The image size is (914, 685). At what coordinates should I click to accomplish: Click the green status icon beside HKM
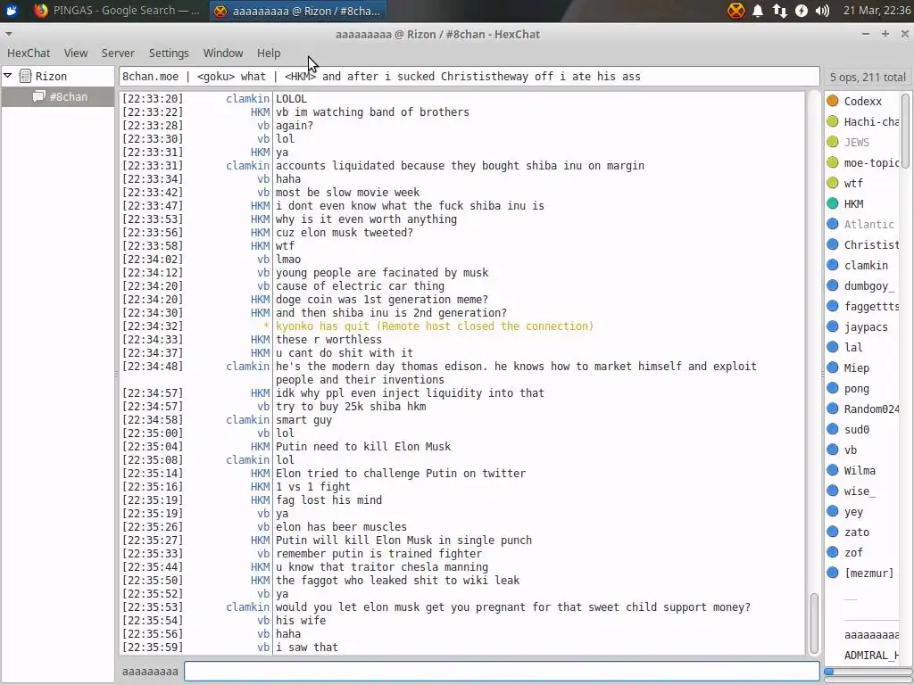(x=833, y=203)
